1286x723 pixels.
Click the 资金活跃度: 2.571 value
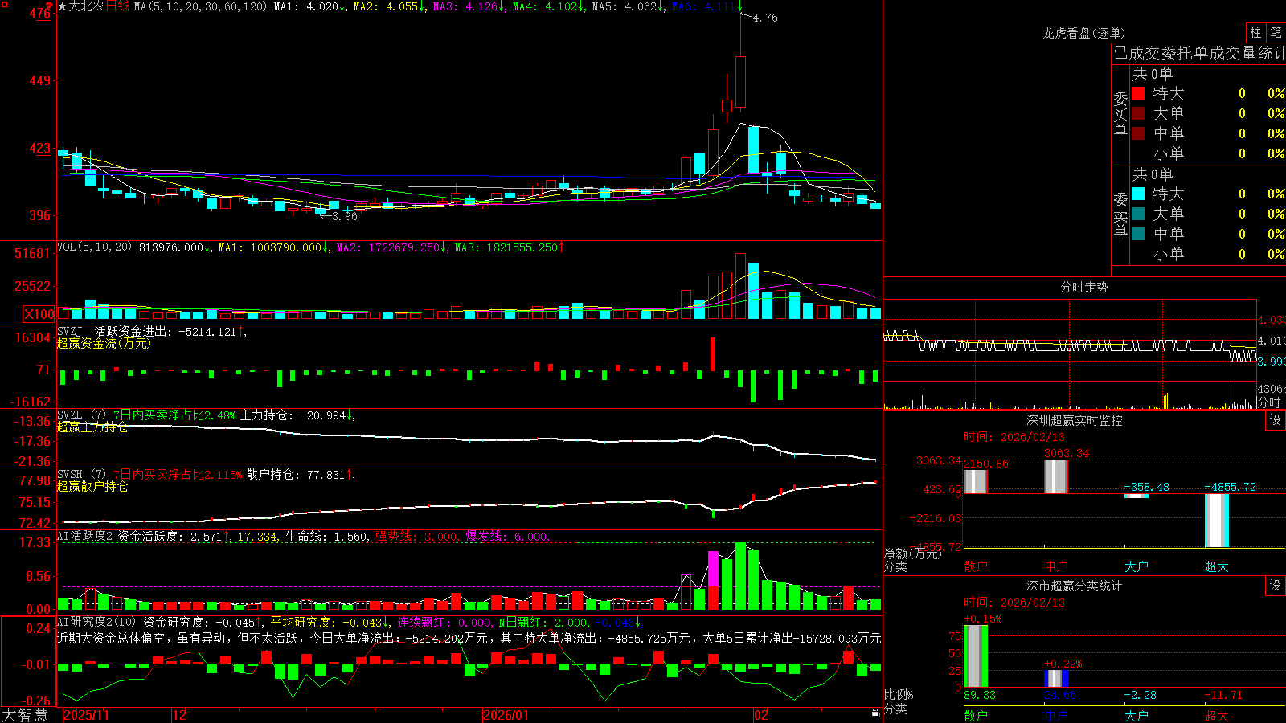pyautogui.click(x=173, y=537)
